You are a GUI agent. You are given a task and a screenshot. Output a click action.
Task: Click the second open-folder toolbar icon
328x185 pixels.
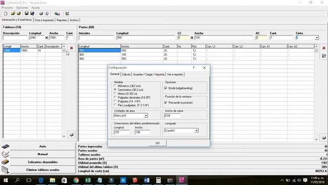tap(19, 14)
